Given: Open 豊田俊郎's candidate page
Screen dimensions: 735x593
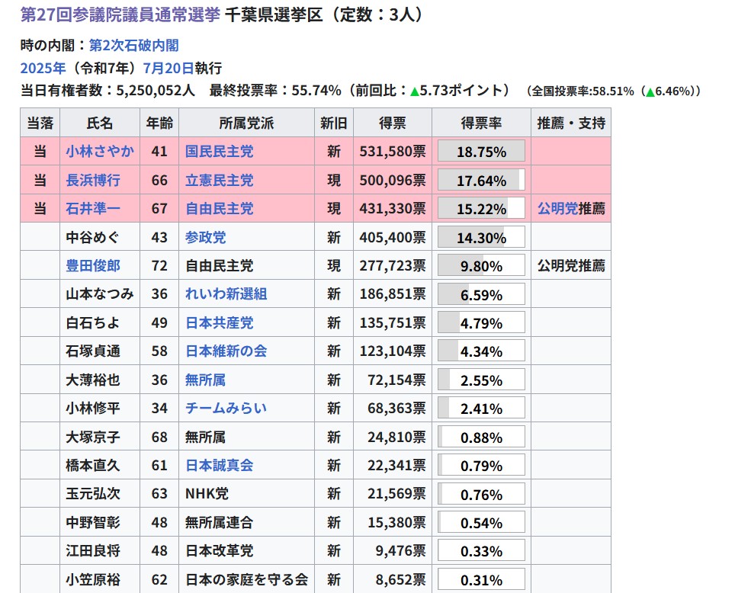Looking at the screenshot, I should click(92, 266).
